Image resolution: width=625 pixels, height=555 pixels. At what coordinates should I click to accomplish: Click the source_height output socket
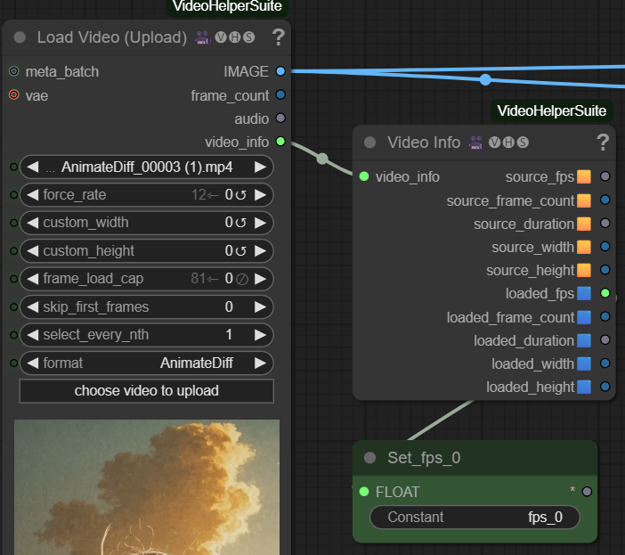point(605,270)
